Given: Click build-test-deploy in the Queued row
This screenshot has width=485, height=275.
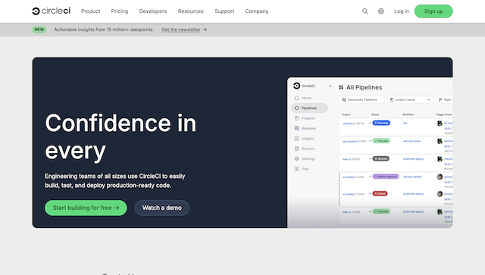Looking at the screenshot, I should [x=413, y=159].
